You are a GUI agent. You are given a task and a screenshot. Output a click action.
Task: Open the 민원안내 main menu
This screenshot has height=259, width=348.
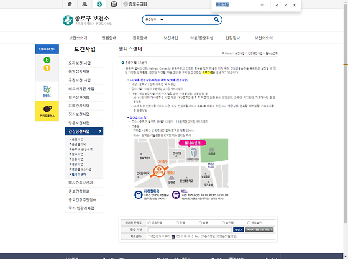pos(109,38)
